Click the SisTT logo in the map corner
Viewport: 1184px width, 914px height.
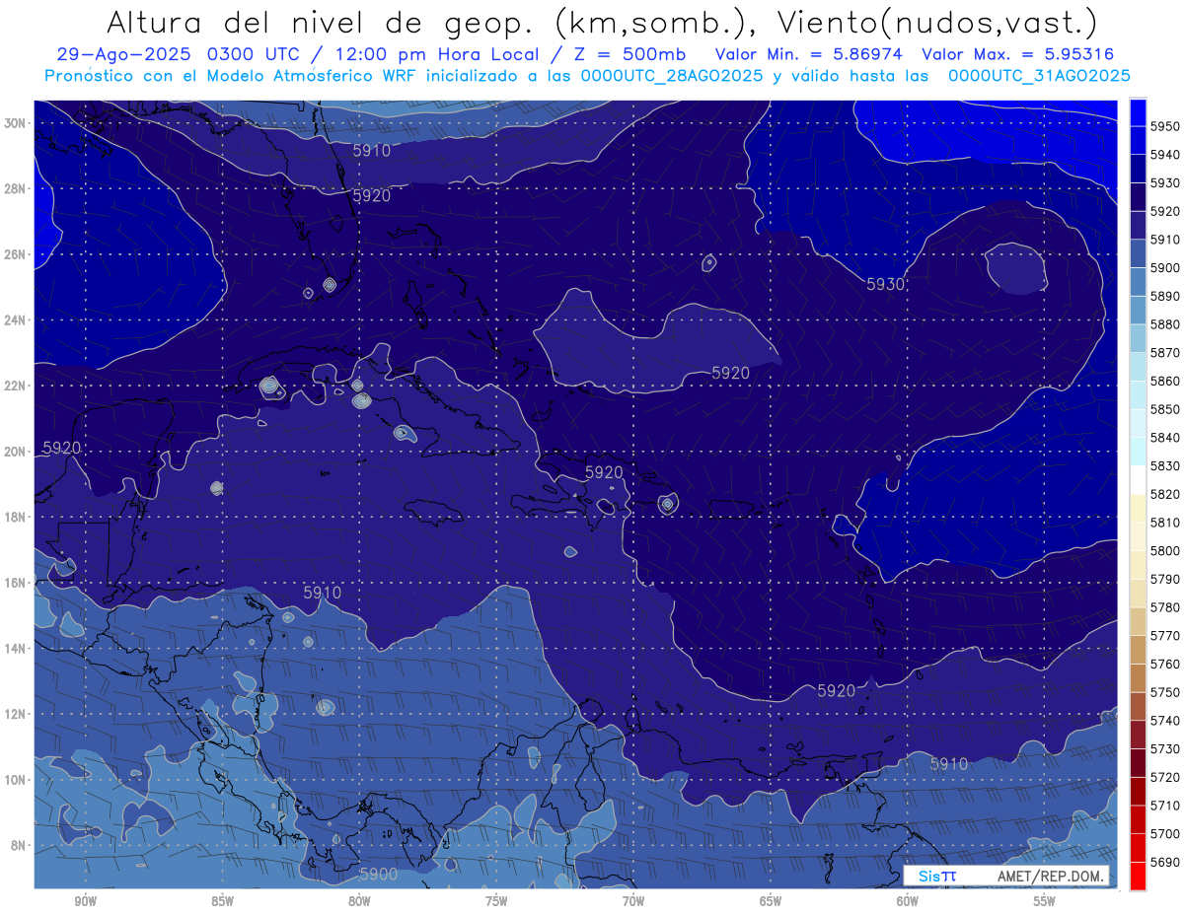(936, 876)
